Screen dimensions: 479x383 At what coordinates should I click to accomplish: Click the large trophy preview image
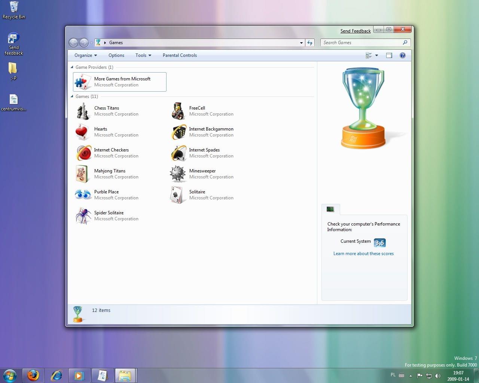pos(363,108)
